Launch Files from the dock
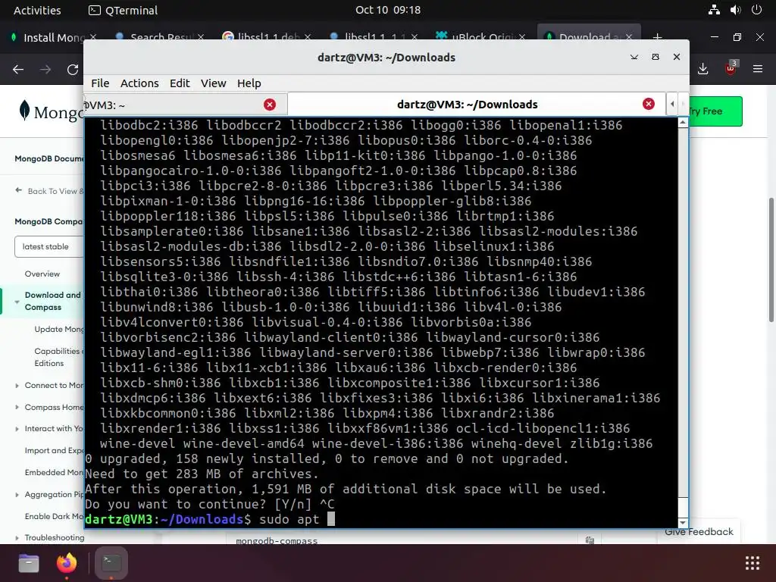This screenshot has height=582, width=776. (x=29, y=563)
